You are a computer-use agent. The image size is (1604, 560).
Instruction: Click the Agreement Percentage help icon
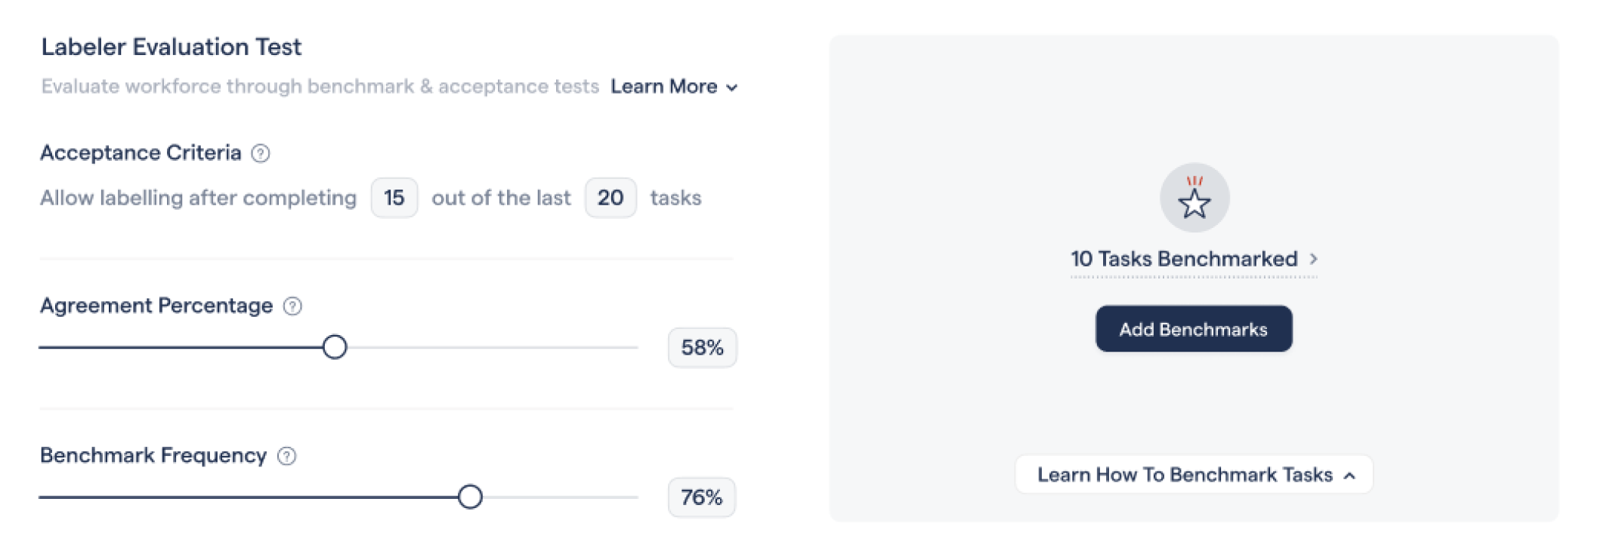[292, 306]
